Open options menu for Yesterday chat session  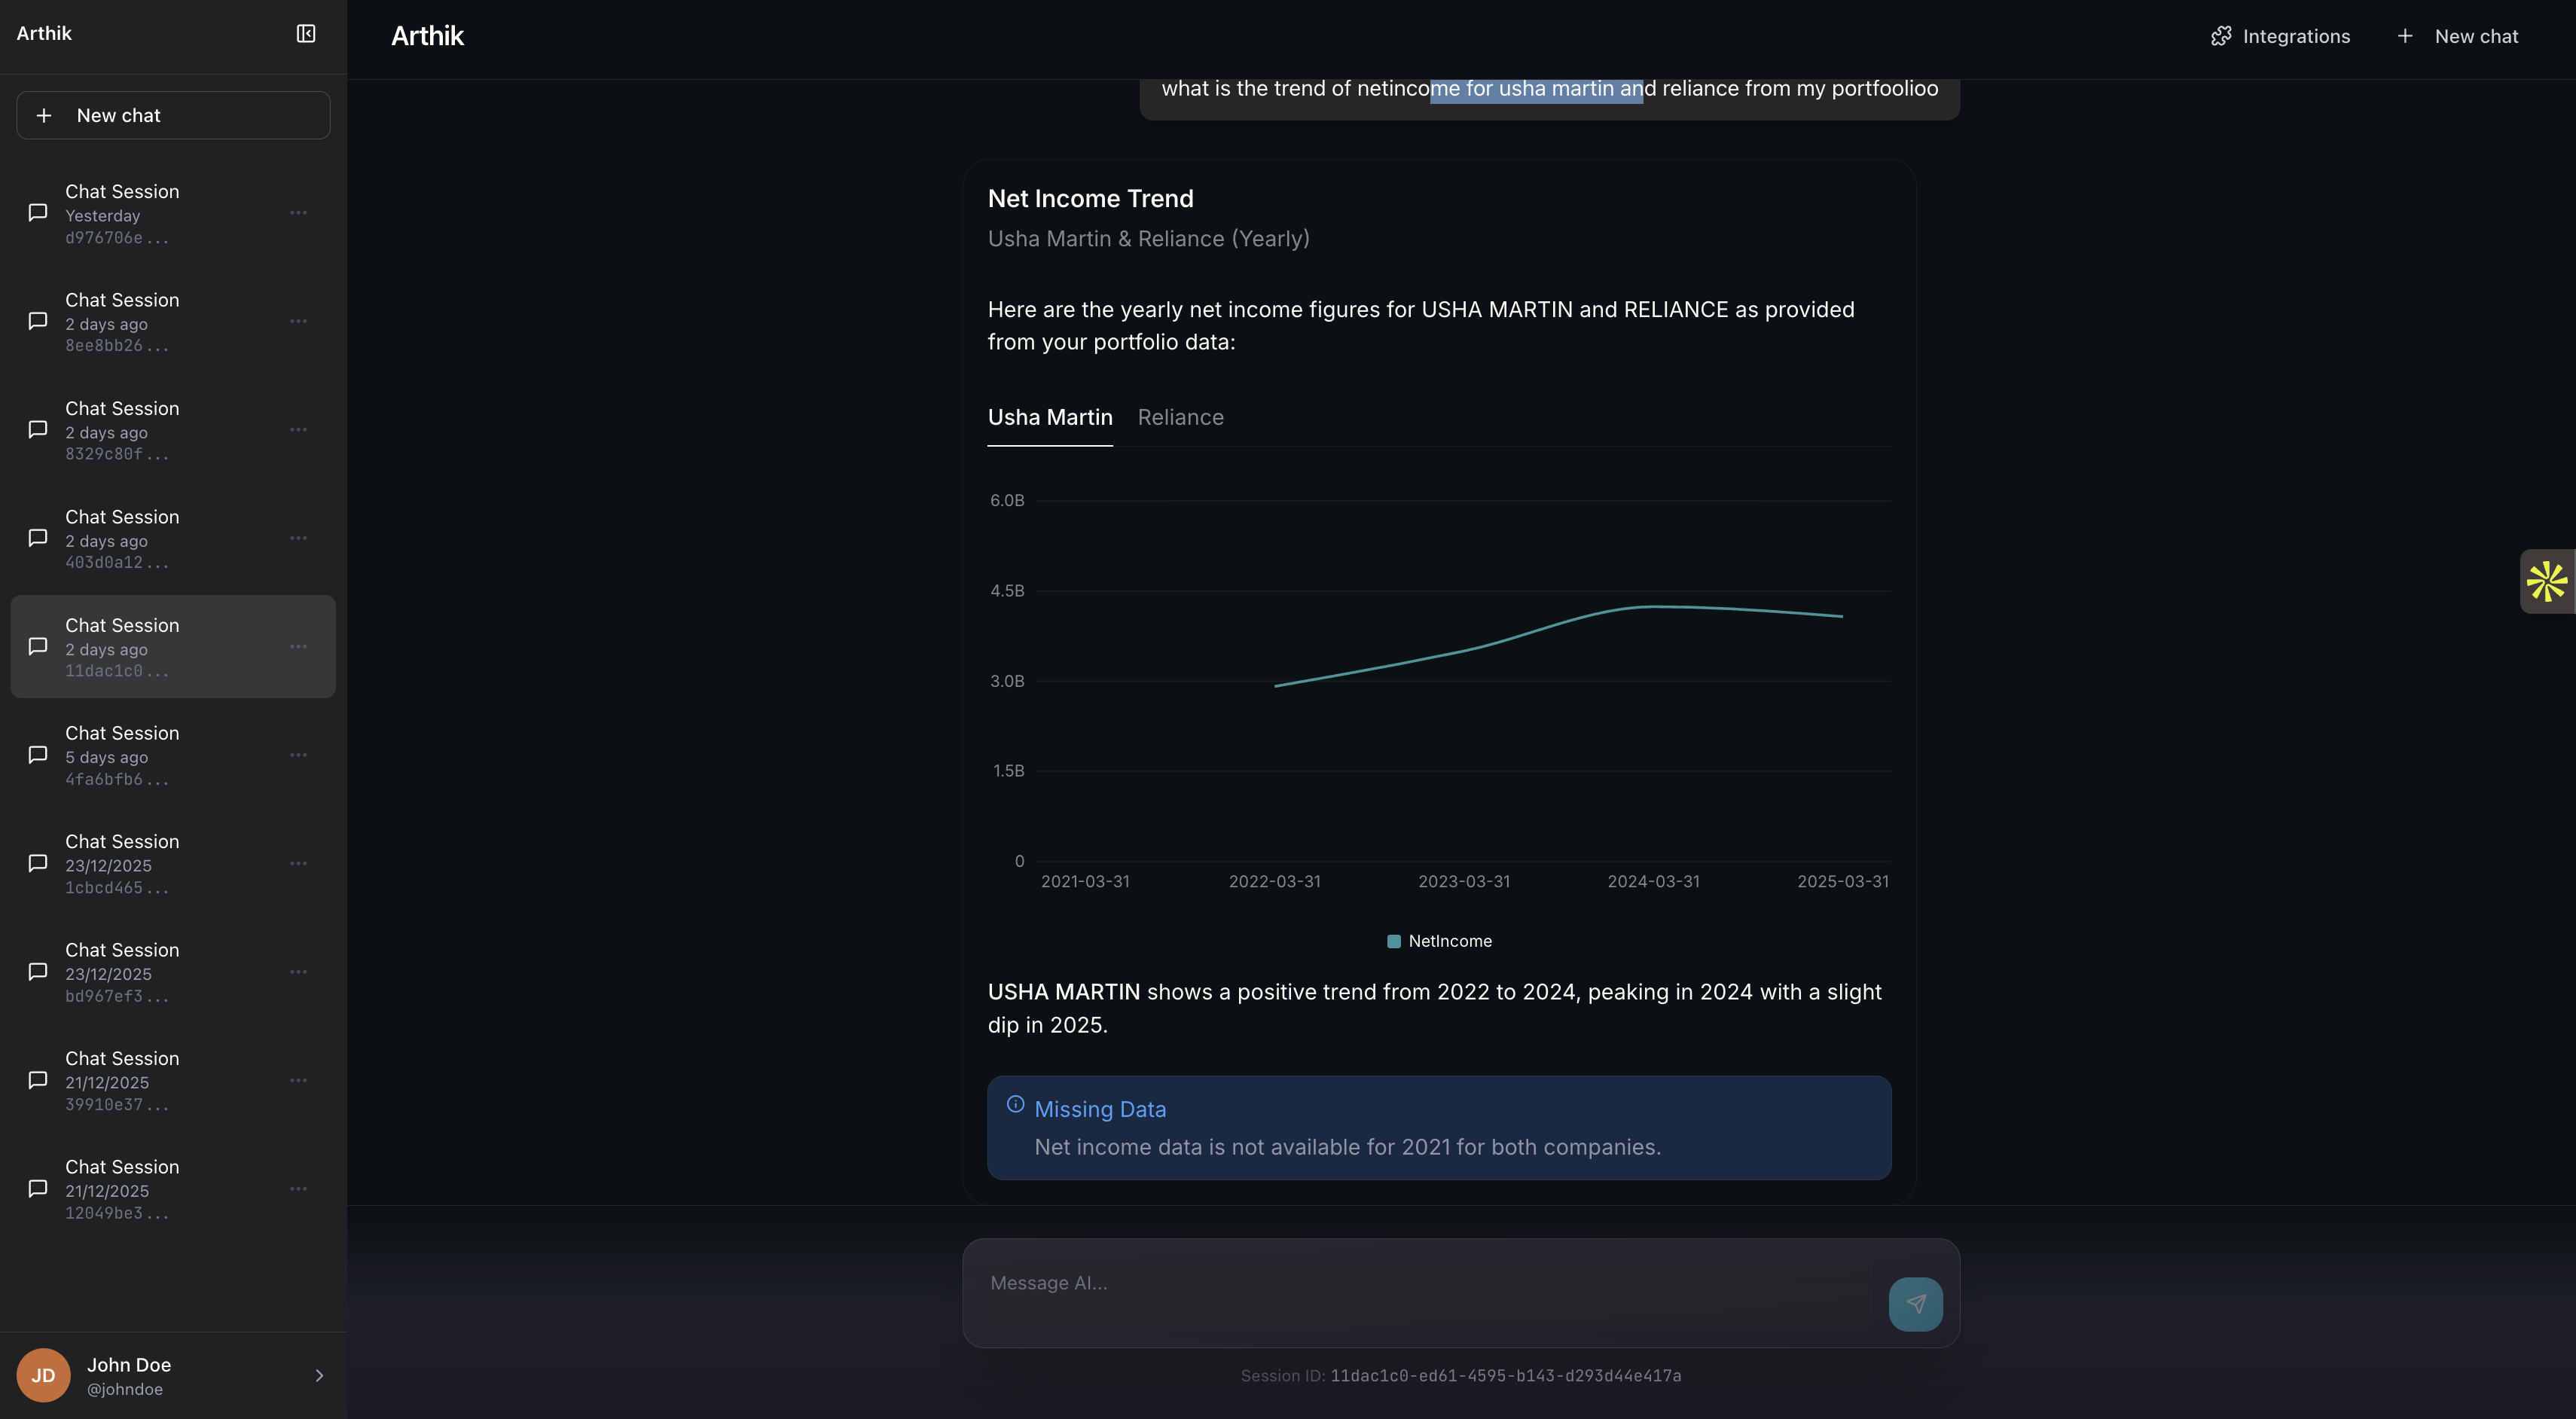[x=298, y=213]
